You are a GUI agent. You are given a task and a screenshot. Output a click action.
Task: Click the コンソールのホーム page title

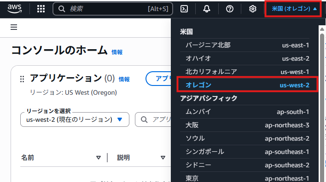(59, 51)
